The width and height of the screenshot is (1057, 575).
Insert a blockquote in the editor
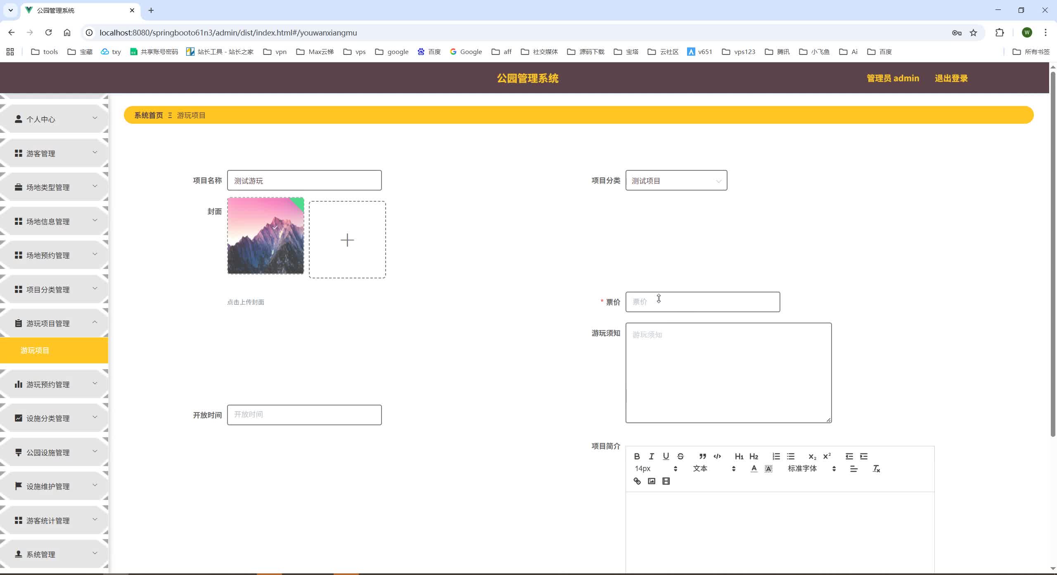point(702,456)
